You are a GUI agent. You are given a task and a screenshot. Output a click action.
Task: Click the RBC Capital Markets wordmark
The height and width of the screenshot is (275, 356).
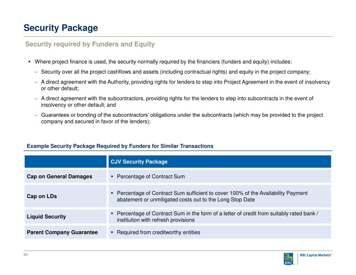(x=316, y=255)
